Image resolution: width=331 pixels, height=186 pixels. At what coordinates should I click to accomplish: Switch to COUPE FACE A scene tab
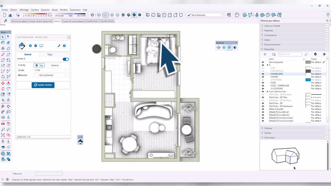tap(92, 21)
